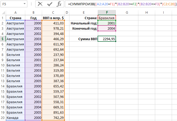Viewport: 177px width, 121px height.
Task: Select all cells with corner triangle
Action: tap(3, 12)
